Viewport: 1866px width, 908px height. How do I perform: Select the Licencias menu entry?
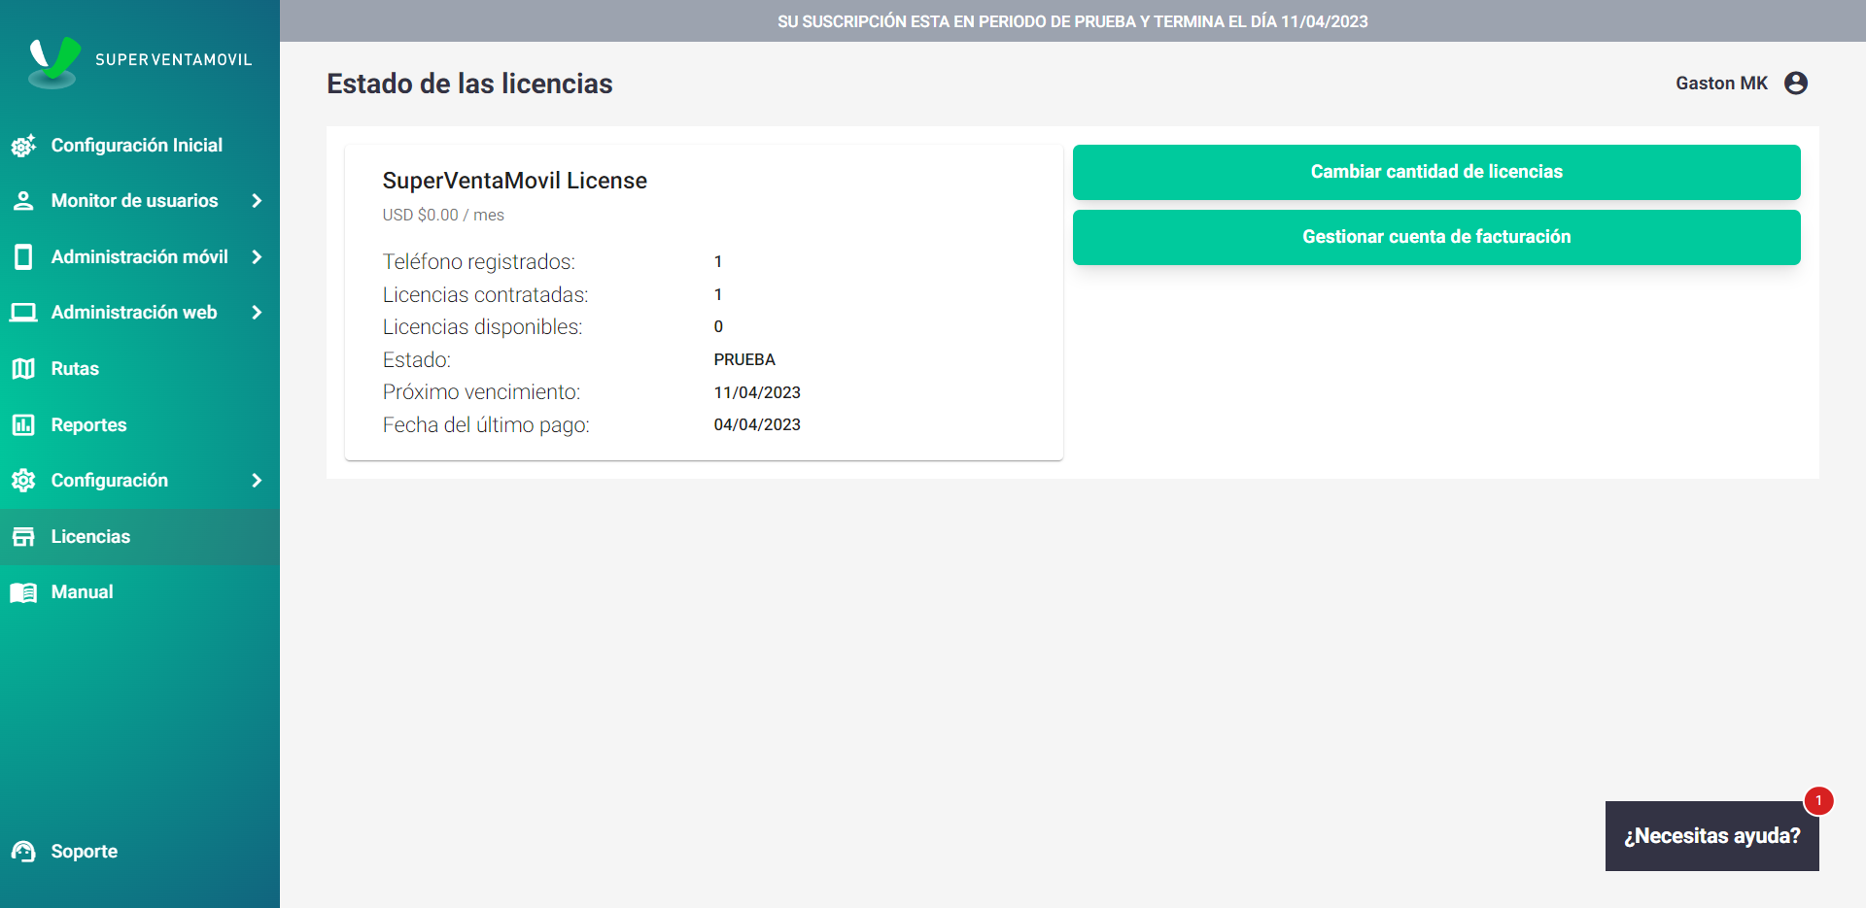(x=140, y=537)
